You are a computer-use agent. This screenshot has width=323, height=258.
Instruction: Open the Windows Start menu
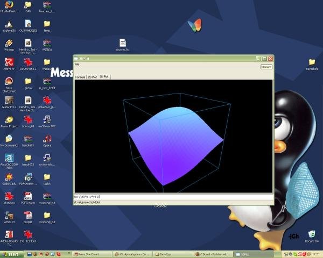tap(12, 254)
